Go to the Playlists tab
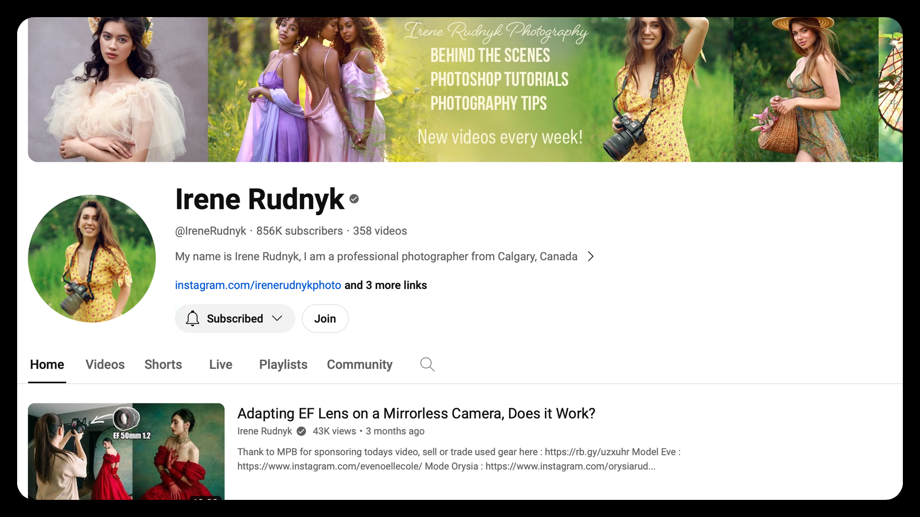Image resolution: width=920 pixels, height=517 pixels. coord(283,364)
